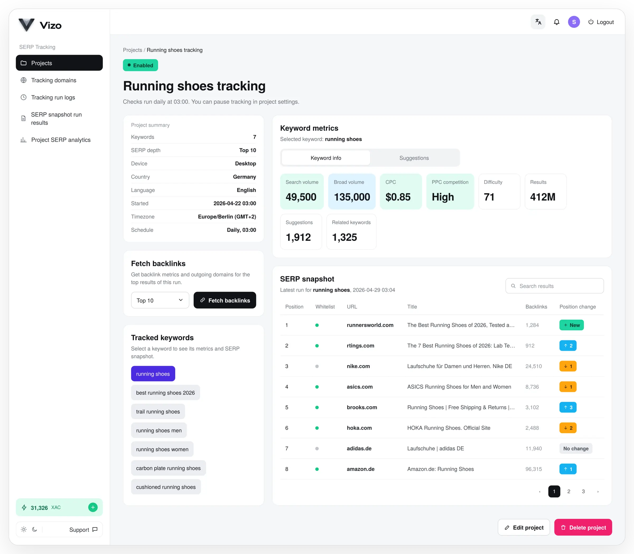Select keyword cushioned running shoes
Viewport: 634px width, 554px height.
click(166, 487)
